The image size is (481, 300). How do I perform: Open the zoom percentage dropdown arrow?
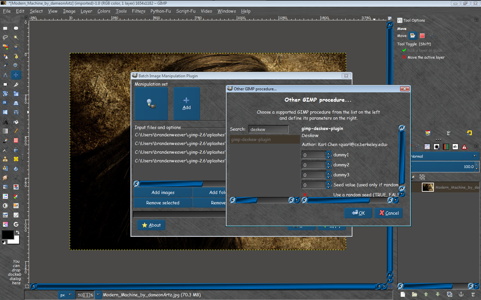[98, 295]
